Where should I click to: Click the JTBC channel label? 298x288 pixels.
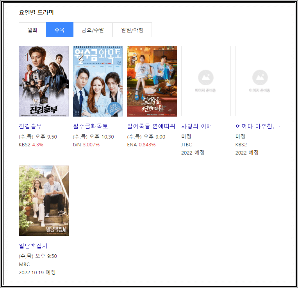[186, 145]
